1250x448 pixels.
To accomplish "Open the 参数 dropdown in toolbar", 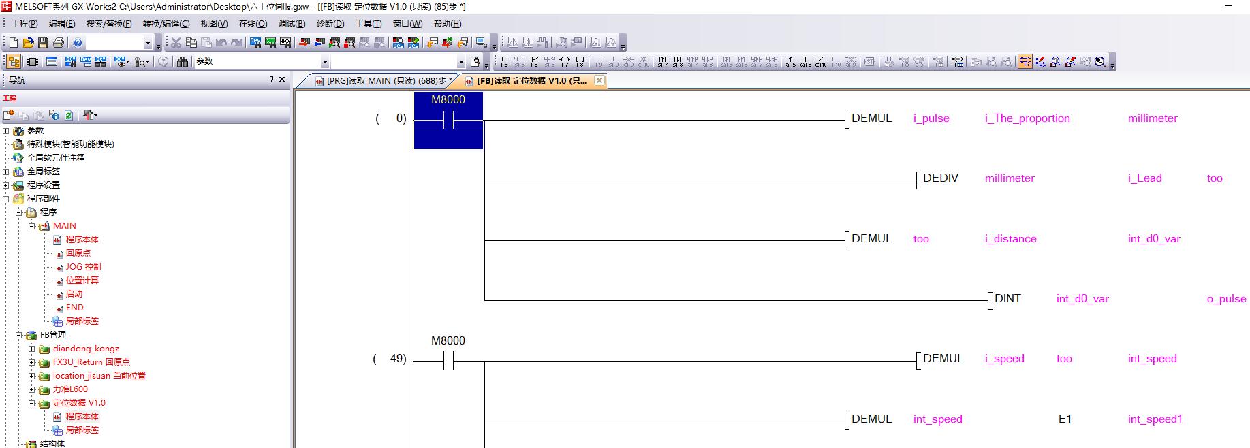I will 325,62.
